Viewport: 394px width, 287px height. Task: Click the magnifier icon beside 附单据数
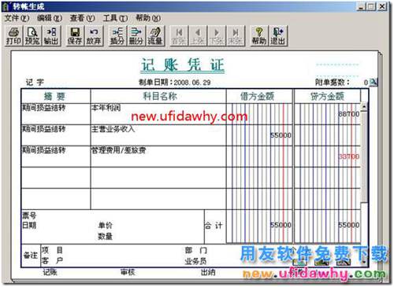coord(374,83)
